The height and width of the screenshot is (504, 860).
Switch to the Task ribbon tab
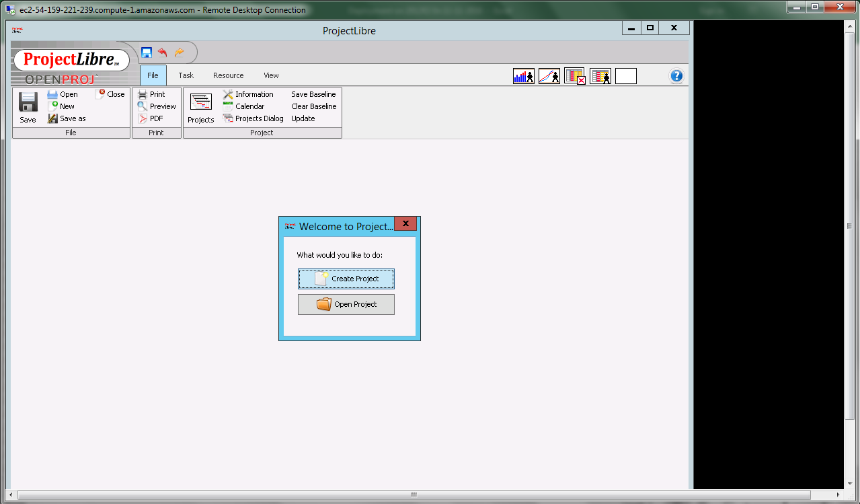(186, 75)
